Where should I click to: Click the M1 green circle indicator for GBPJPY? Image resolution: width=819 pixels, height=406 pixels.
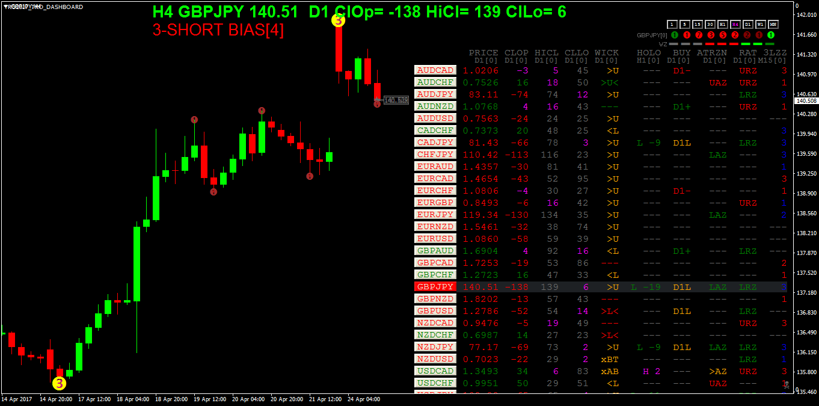[675, 35]
